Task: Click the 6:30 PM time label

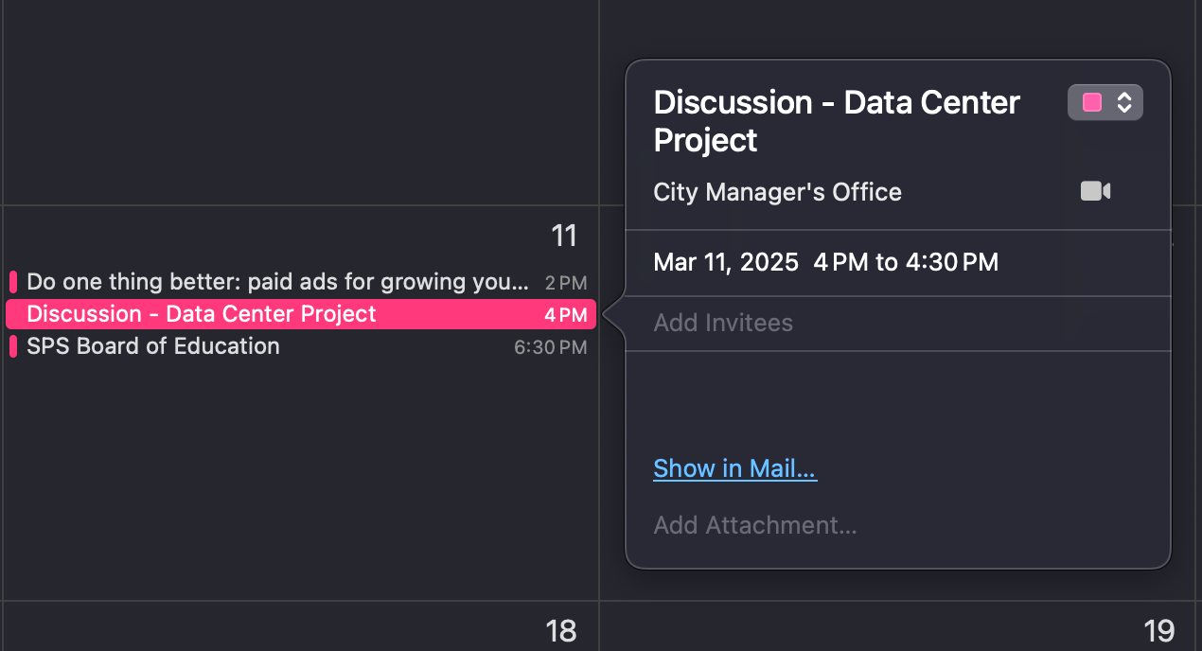Action: 550,347
